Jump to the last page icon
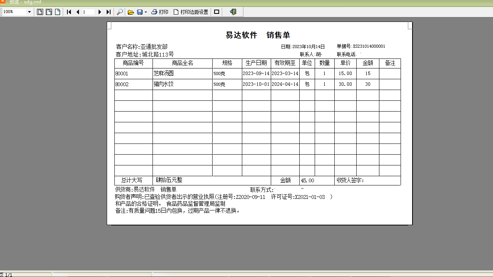493x277 pixels. click(x=108, y=12)
